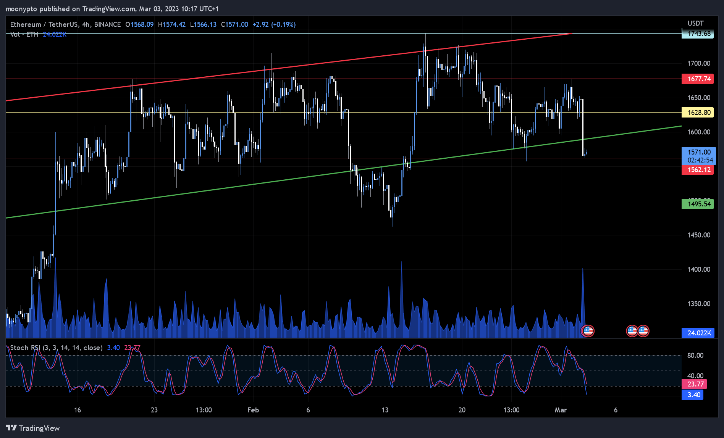Click the red 1562.12 price label
This screenshot has width=724, height=438.
(x=698, y=170)
